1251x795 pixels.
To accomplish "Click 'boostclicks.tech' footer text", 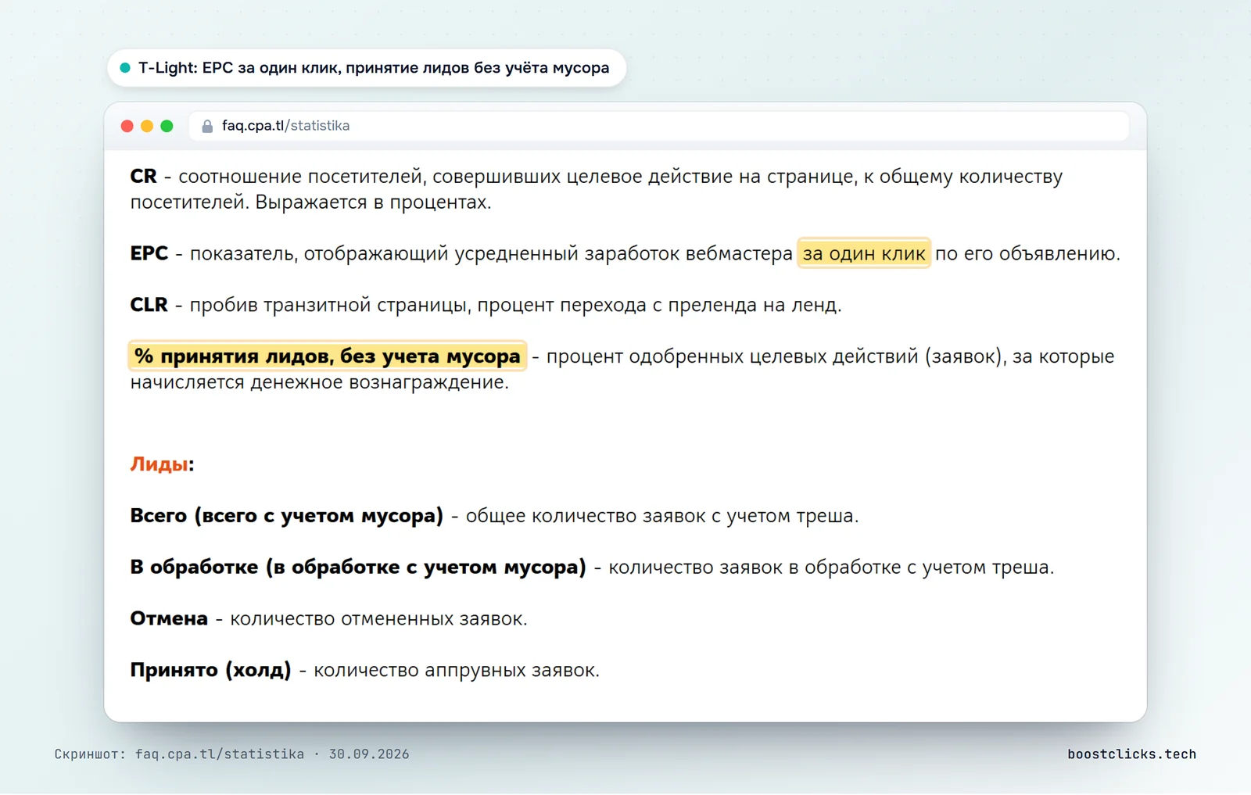I will (1131, 754).
